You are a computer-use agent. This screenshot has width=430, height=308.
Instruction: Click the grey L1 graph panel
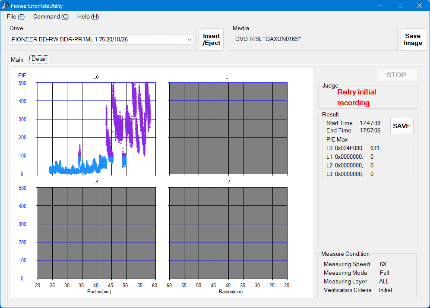pyautogui.click(x=228, y=128)
